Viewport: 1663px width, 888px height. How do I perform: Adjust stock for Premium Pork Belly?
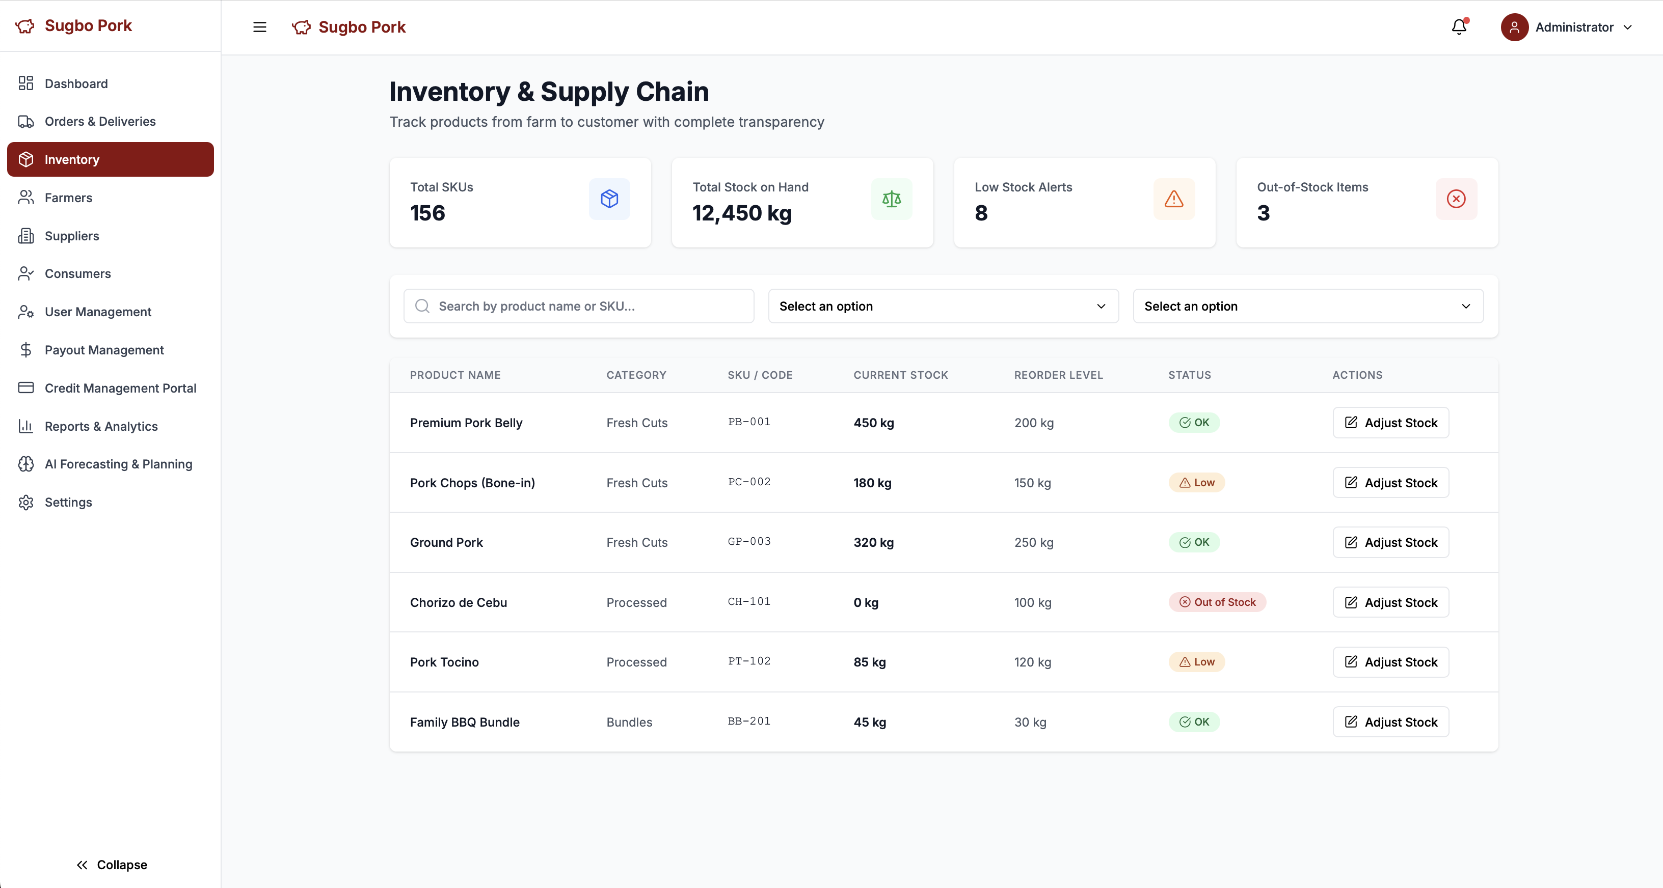tap(1390, 423)
